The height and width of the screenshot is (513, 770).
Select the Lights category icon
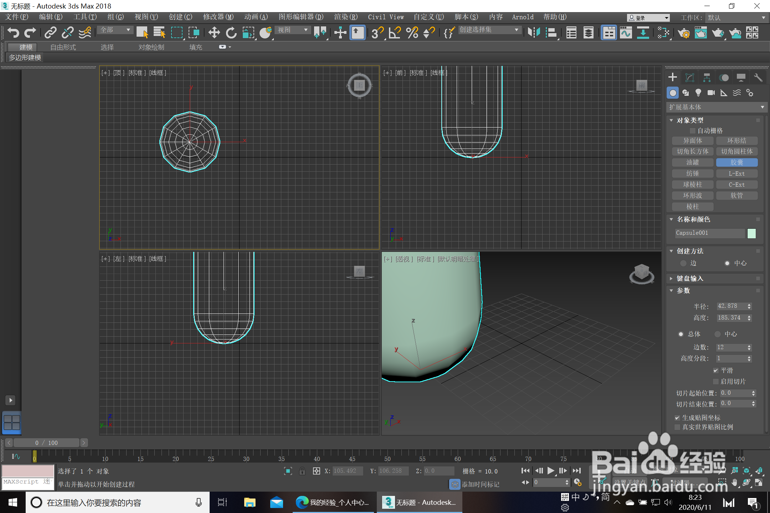tap(698, 93)
